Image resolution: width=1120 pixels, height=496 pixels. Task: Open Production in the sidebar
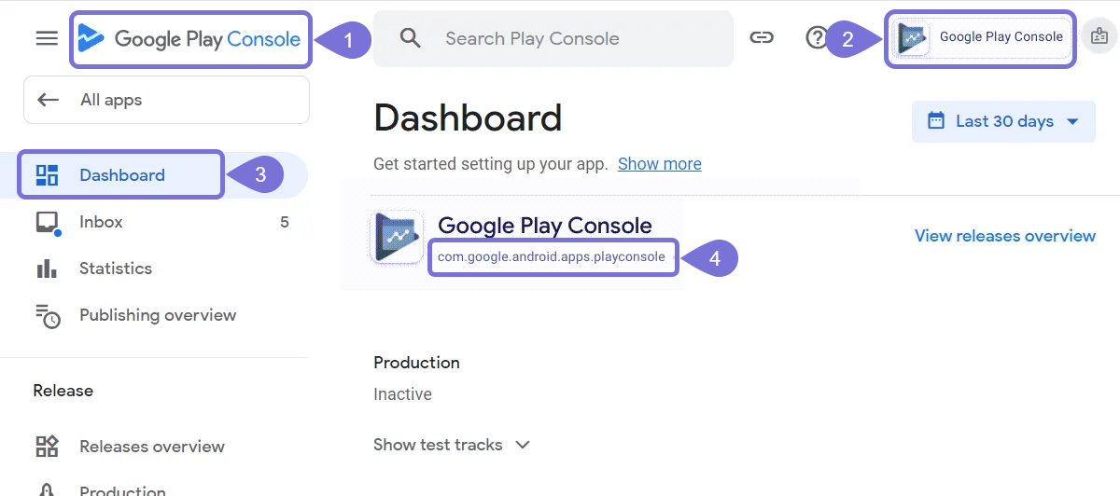pyautogui.click(x=121, y=489)
